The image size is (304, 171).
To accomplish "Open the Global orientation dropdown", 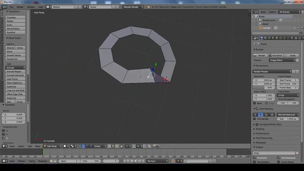I will [x=100, y=146].
